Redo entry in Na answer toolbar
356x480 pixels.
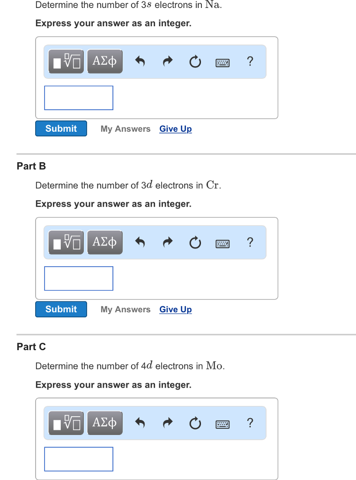point(168,61)
